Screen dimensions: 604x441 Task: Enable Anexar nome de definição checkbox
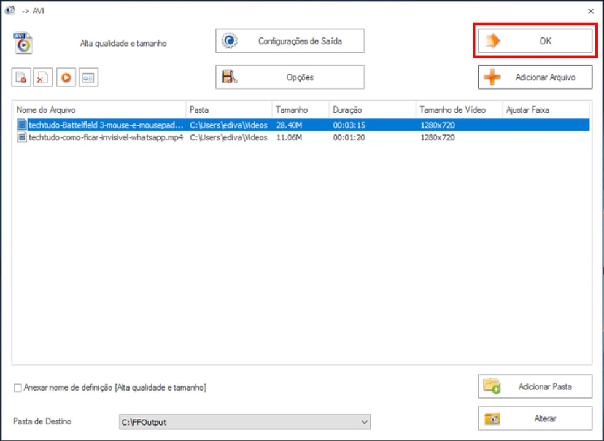pos(18,388)
